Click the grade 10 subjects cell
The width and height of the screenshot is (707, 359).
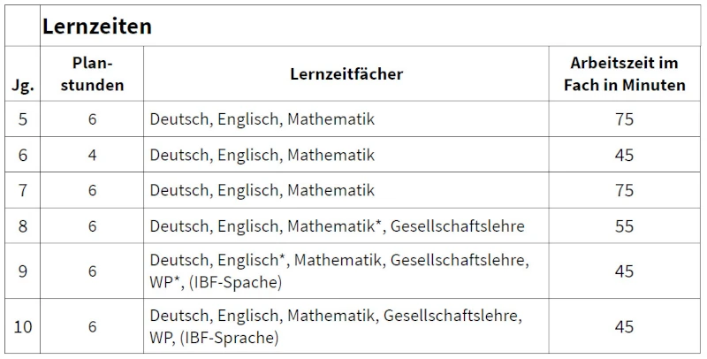click(x=335, y=326)
